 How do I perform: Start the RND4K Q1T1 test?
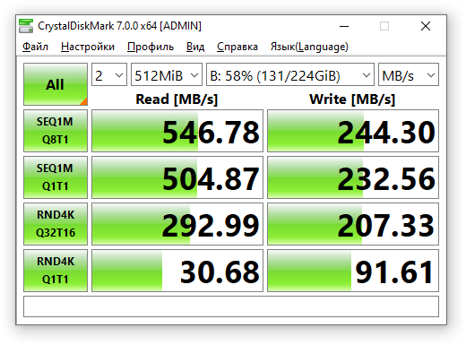tap(56, 271)
